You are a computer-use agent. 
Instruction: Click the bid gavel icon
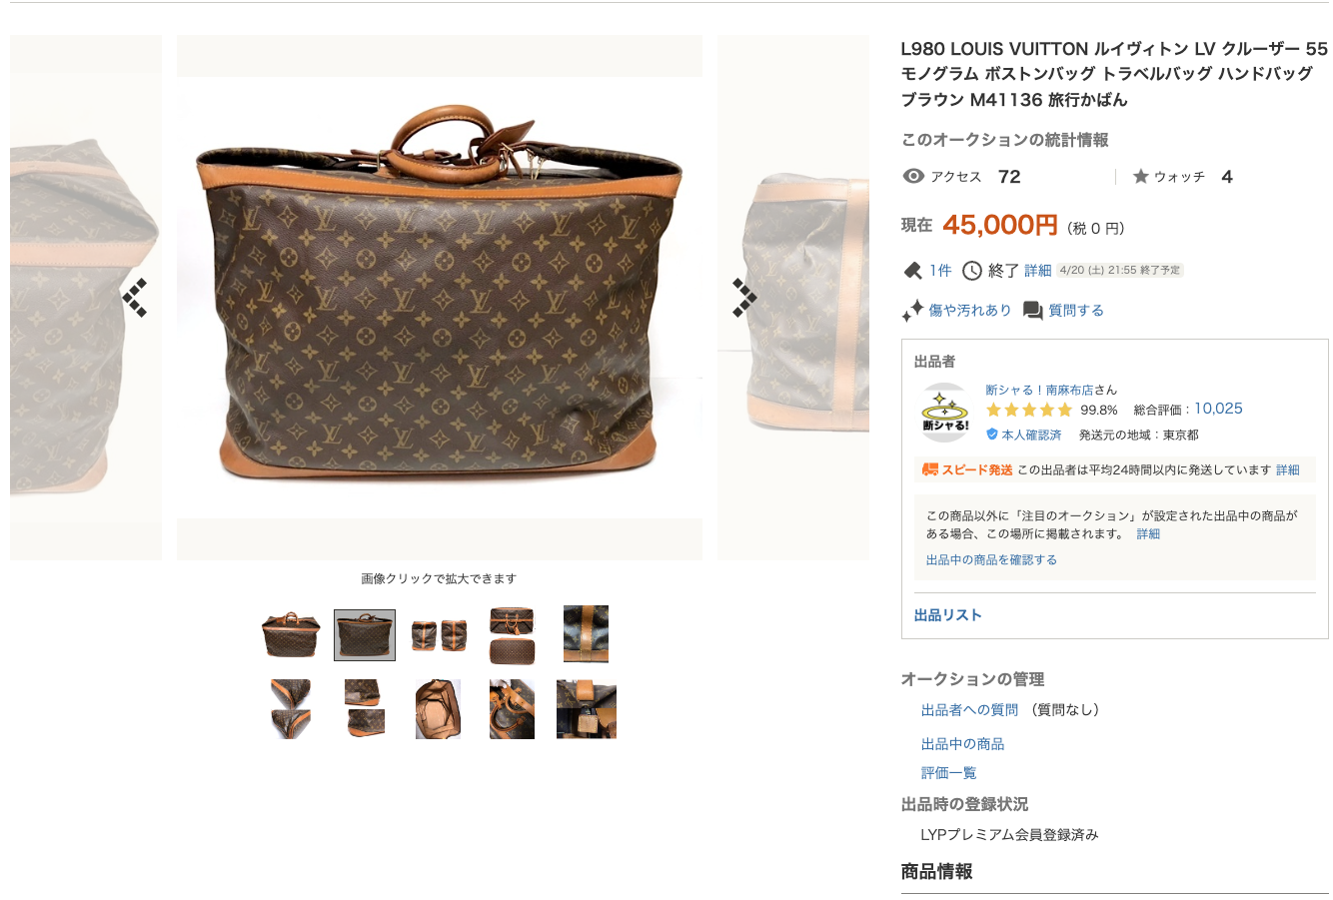pos(912,271)
